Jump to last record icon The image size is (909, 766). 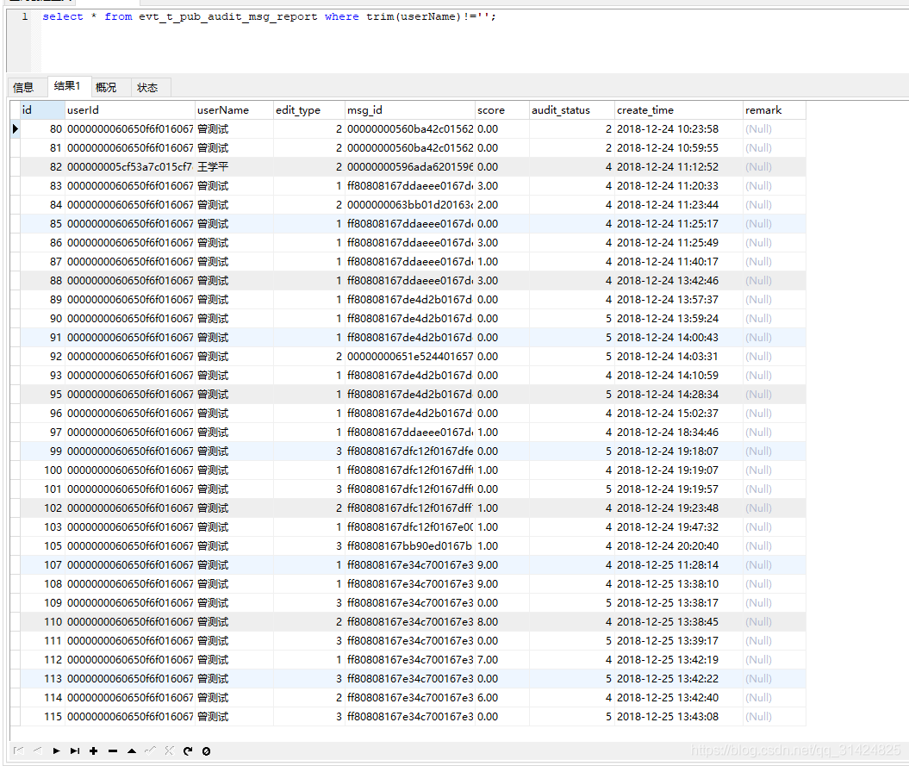point(75,751)
